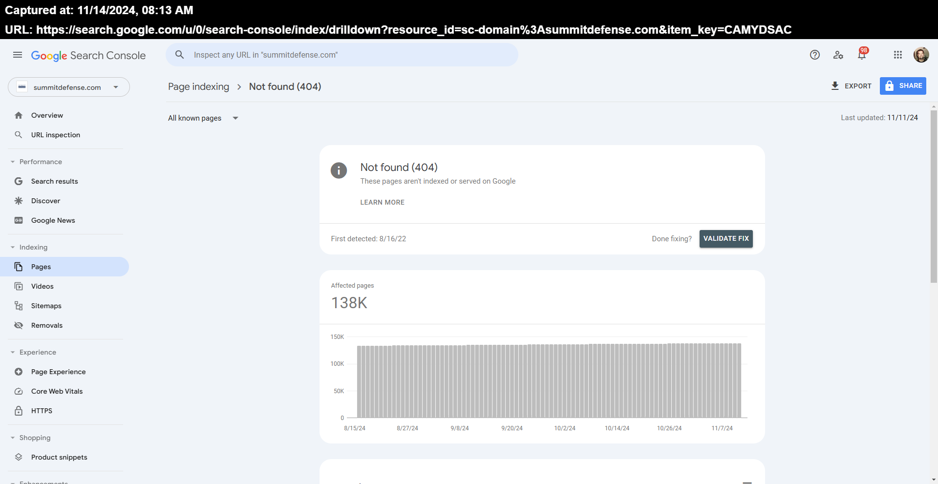The width and height of the screenshot is (938, 484).
Task: Open the Help question mark icon
Action: click(815, 55)
